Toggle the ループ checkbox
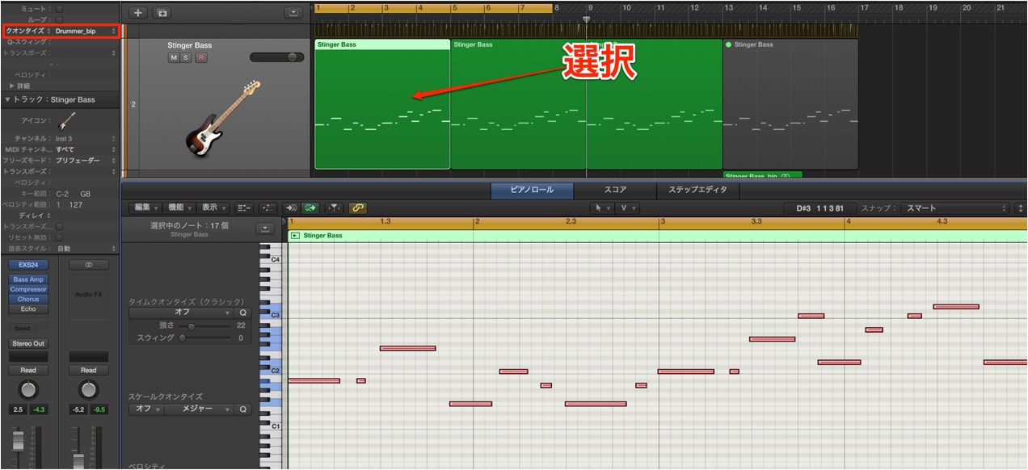The height and width of the screenshot is (470, 1028). (59, 19)
